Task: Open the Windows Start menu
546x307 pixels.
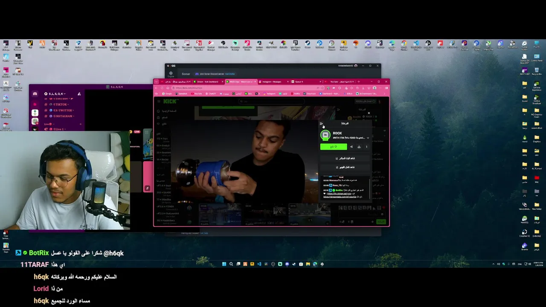Action: click(224, 264)
